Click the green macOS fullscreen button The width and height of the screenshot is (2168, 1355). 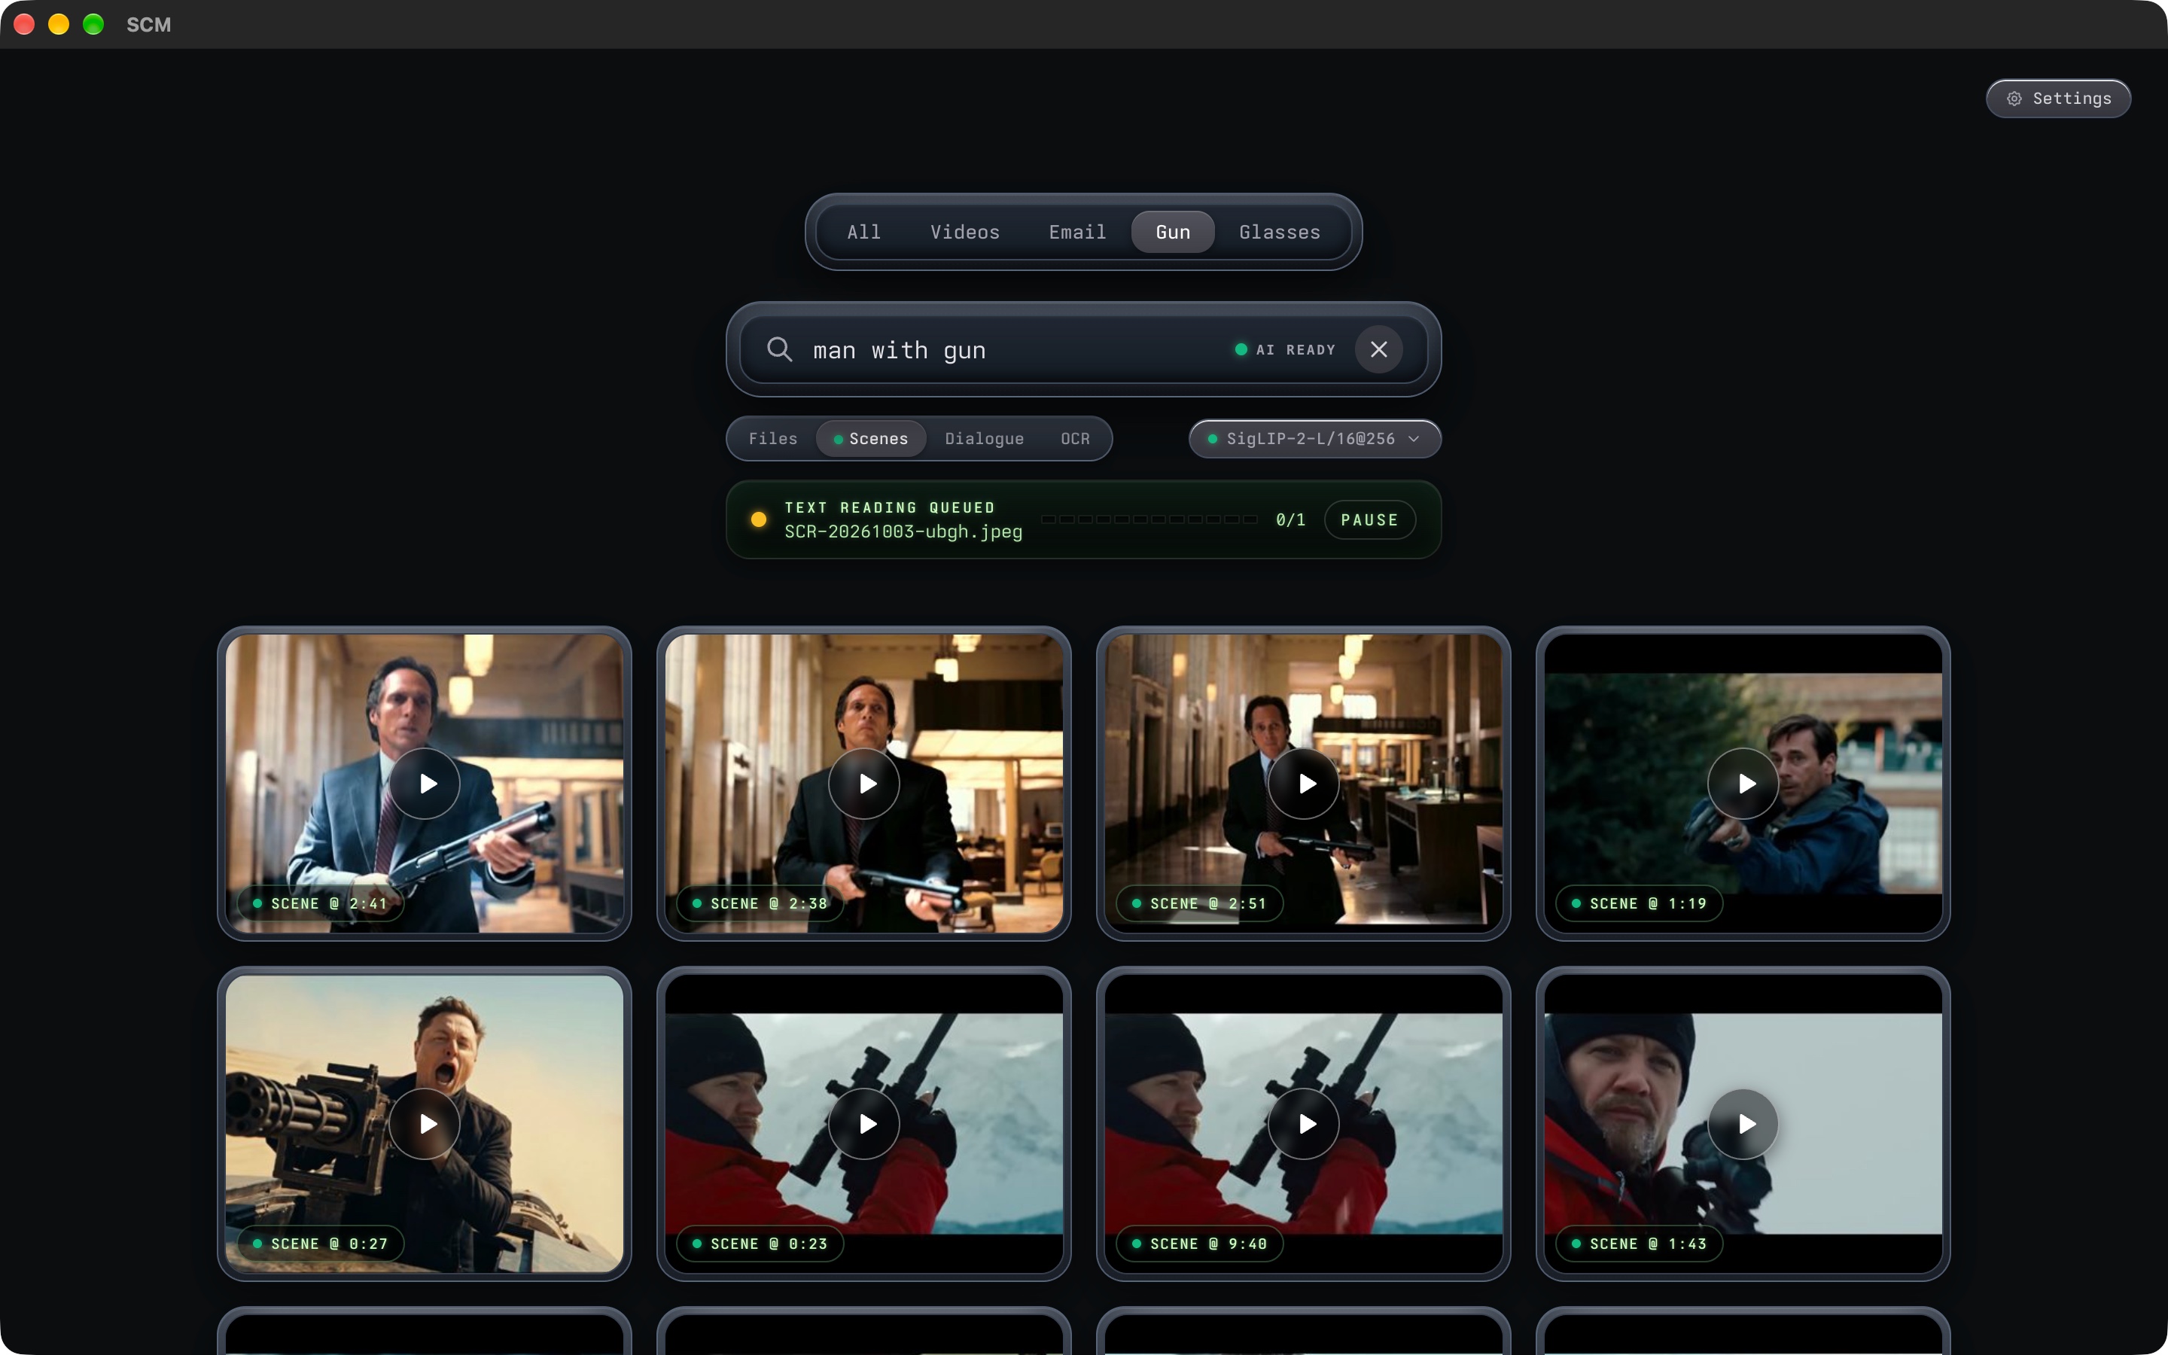(93, 24)
